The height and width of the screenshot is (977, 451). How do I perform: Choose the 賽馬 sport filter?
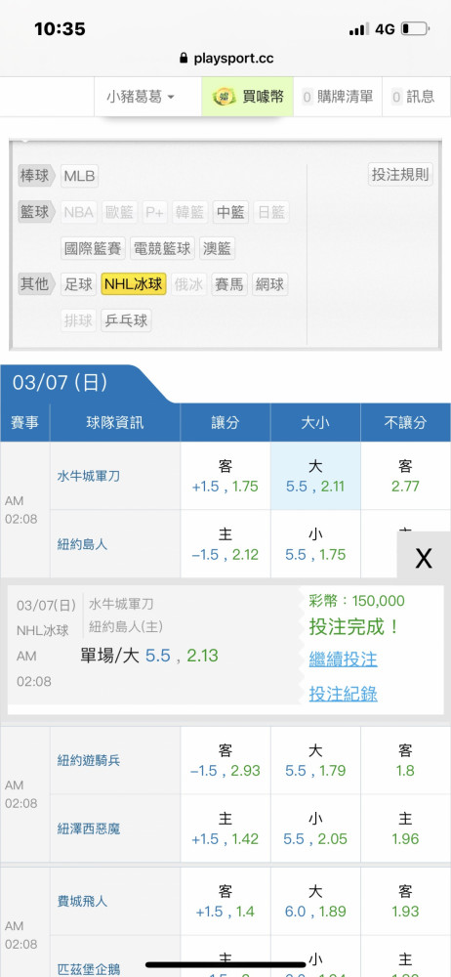pos(229,284)
